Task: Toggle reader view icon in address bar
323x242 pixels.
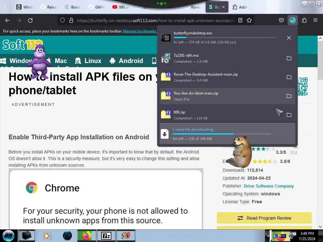Action: (x=240, y=20)
